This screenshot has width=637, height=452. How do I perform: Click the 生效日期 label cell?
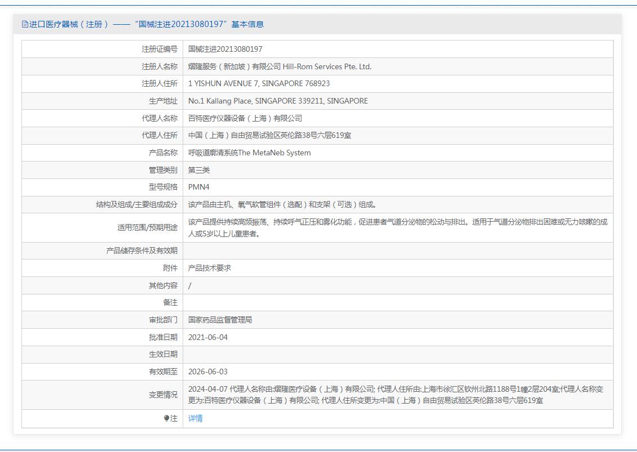[x=103, y=355]
